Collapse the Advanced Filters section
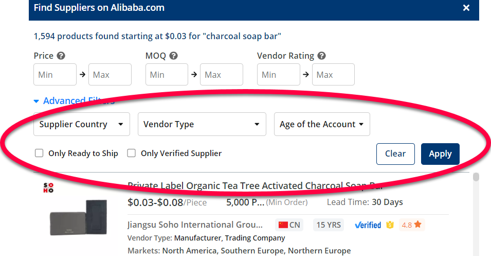 (74, 101)
